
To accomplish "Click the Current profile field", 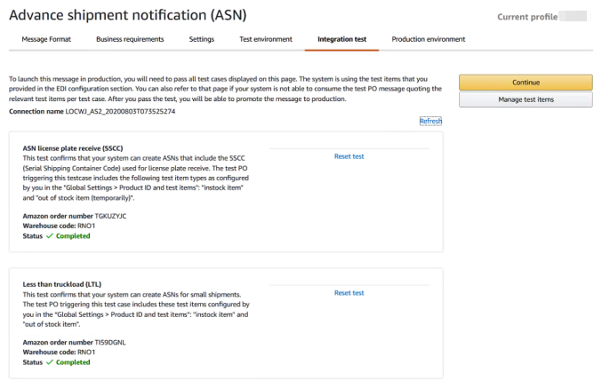I will coord(573,17).
